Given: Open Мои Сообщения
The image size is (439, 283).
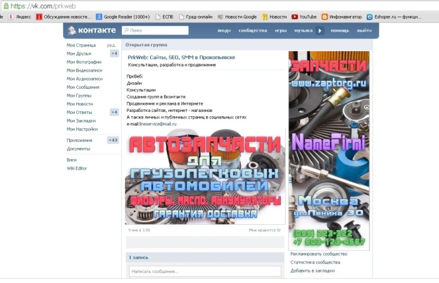Looking at the screenshot, I should coord(83,87).
